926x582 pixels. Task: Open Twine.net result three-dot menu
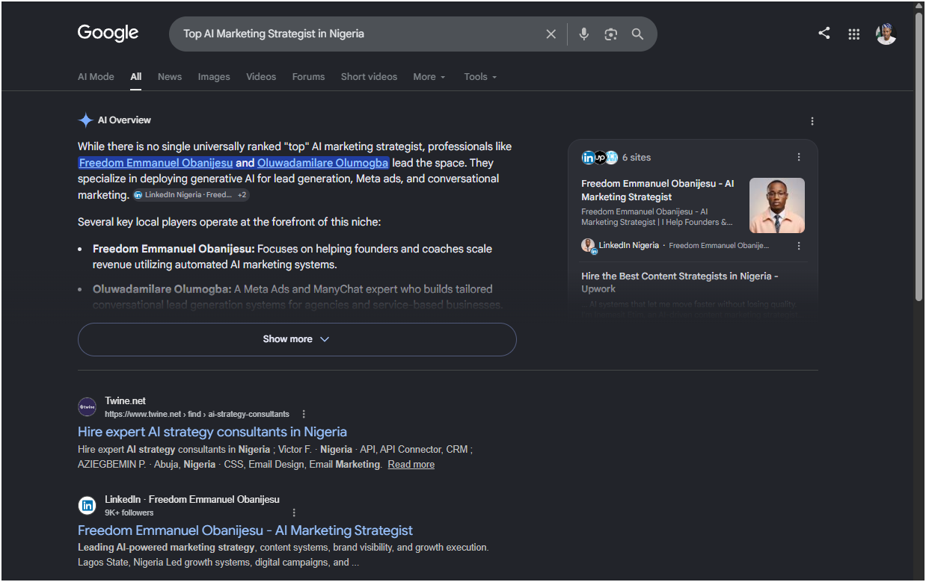coord(304,414)
